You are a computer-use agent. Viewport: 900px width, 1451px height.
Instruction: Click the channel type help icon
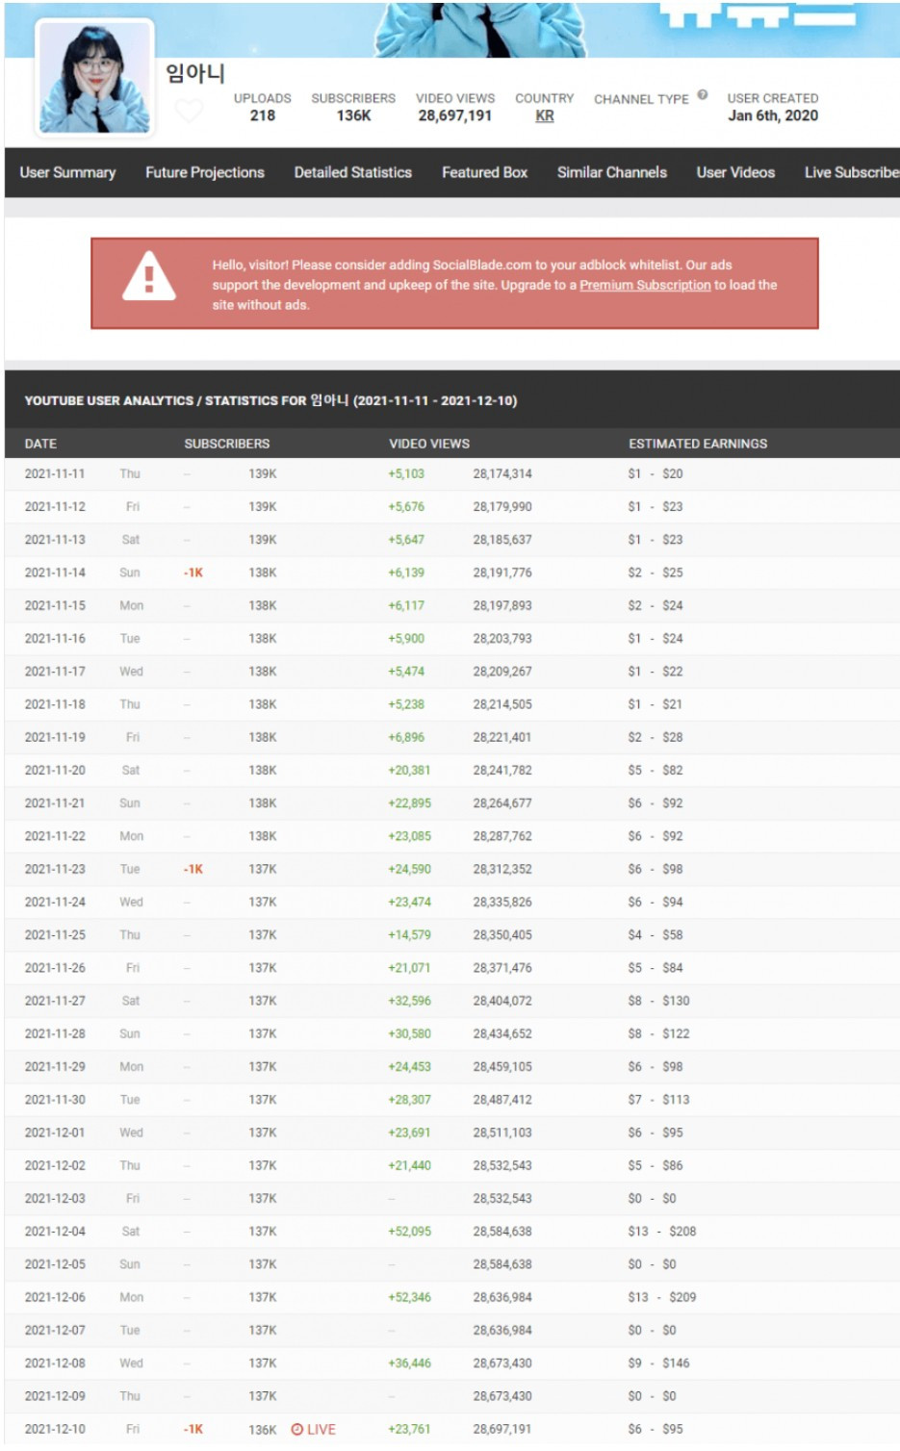[703, 95]
